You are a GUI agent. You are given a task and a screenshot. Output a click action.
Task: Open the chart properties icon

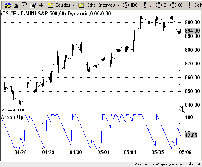tap(33, 5)
